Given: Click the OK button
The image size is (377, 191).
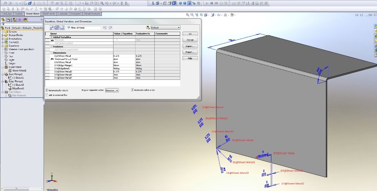Looking at the screenshot, I should 190,34.
